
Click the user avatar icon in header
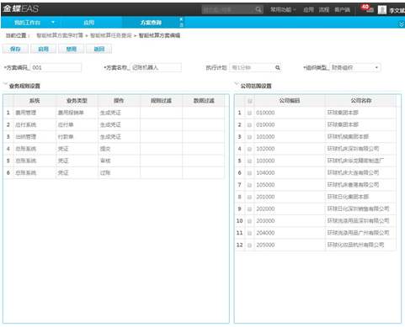point(382,10)
